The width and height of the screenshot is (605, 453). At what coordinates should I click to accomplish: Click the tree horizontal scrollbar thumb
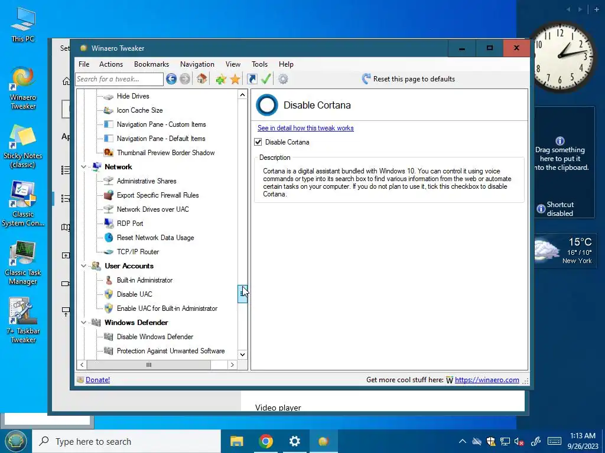pos(149,365)
